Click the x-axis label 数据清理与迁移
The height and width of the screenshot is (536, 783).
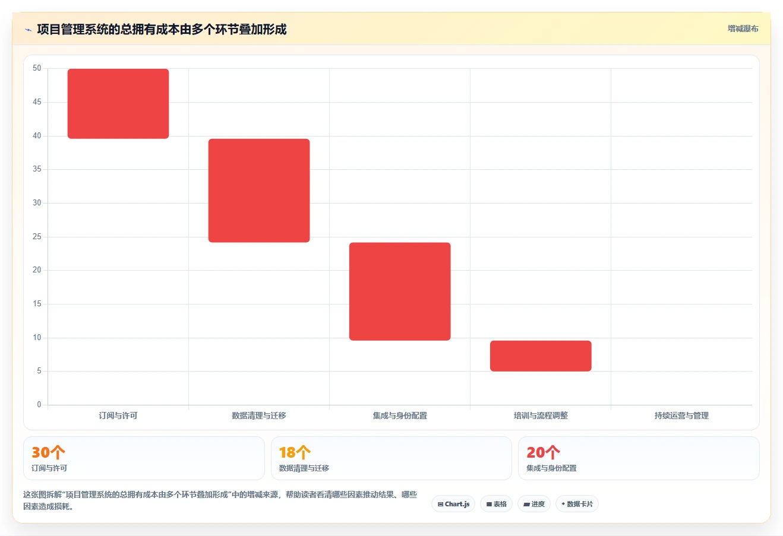[259, 416]
